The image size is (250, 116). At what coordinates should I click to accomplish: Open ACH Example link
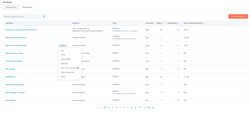click(x=10, y=100)
